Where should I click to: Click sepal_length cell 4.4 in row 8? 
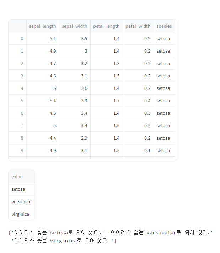coord(43,138)
